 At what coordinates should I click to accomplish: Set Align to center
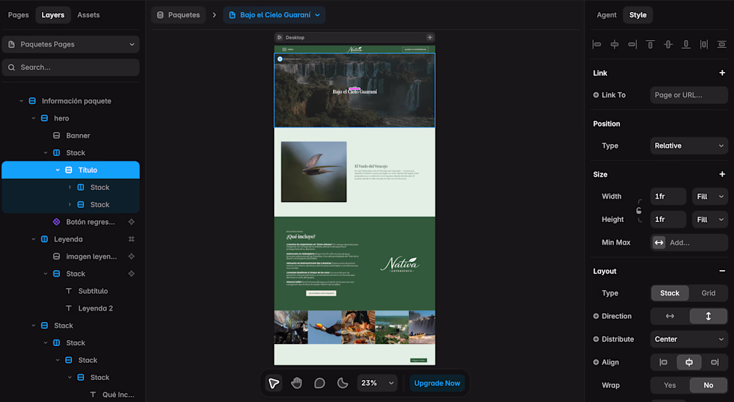coord(689,362)
